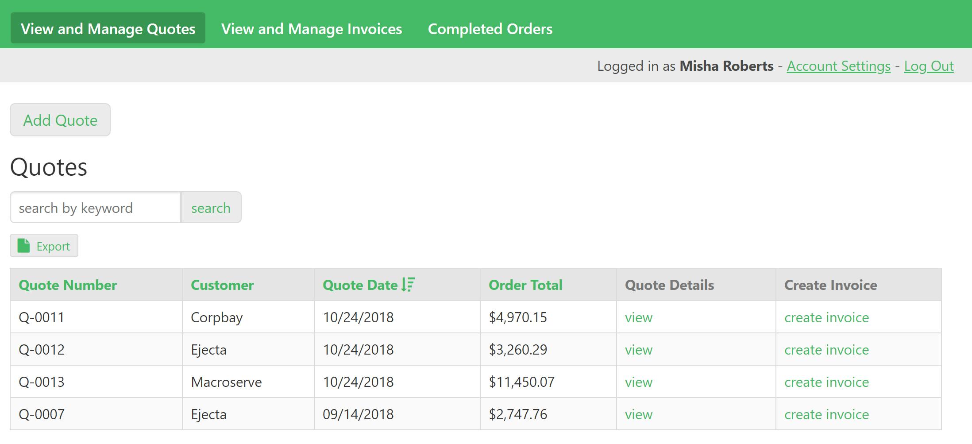Click the Corpbay customer cell
The width and height of the screenshot is (972, 444).
point(248,317)
